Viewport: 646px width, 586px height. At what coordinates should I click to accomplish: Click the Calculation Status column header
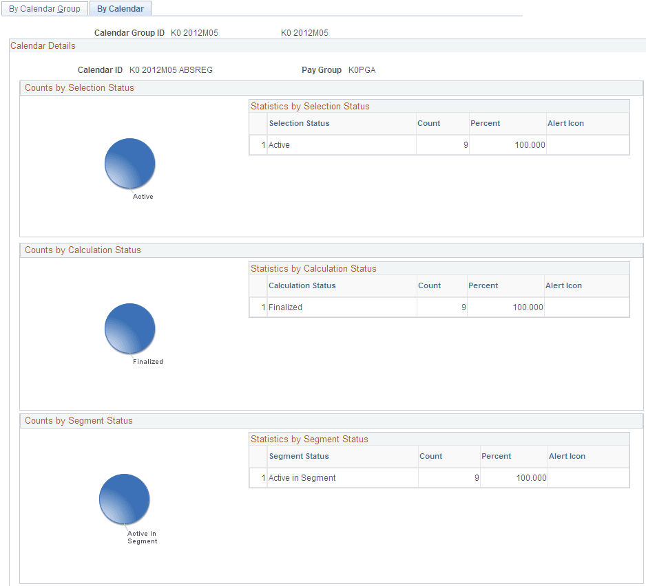302,285
